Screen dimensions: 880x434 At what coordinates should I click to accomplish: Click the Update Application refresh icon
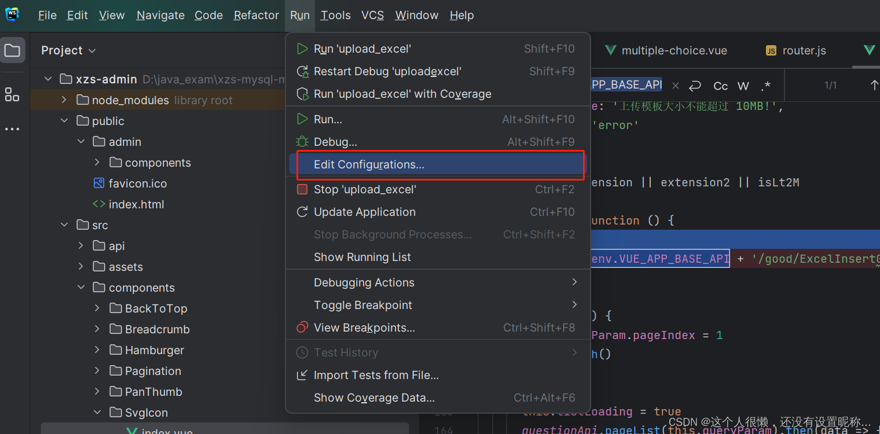click(x=302, y=212)
